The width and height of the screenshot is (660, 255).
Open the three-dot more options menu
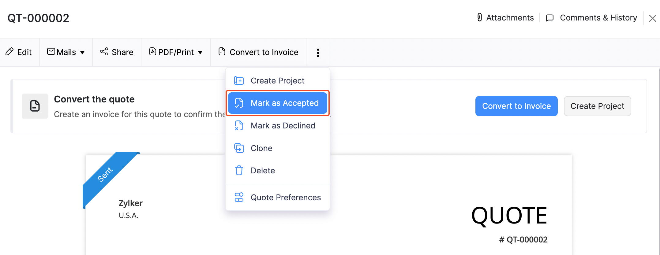coord(318,53)
